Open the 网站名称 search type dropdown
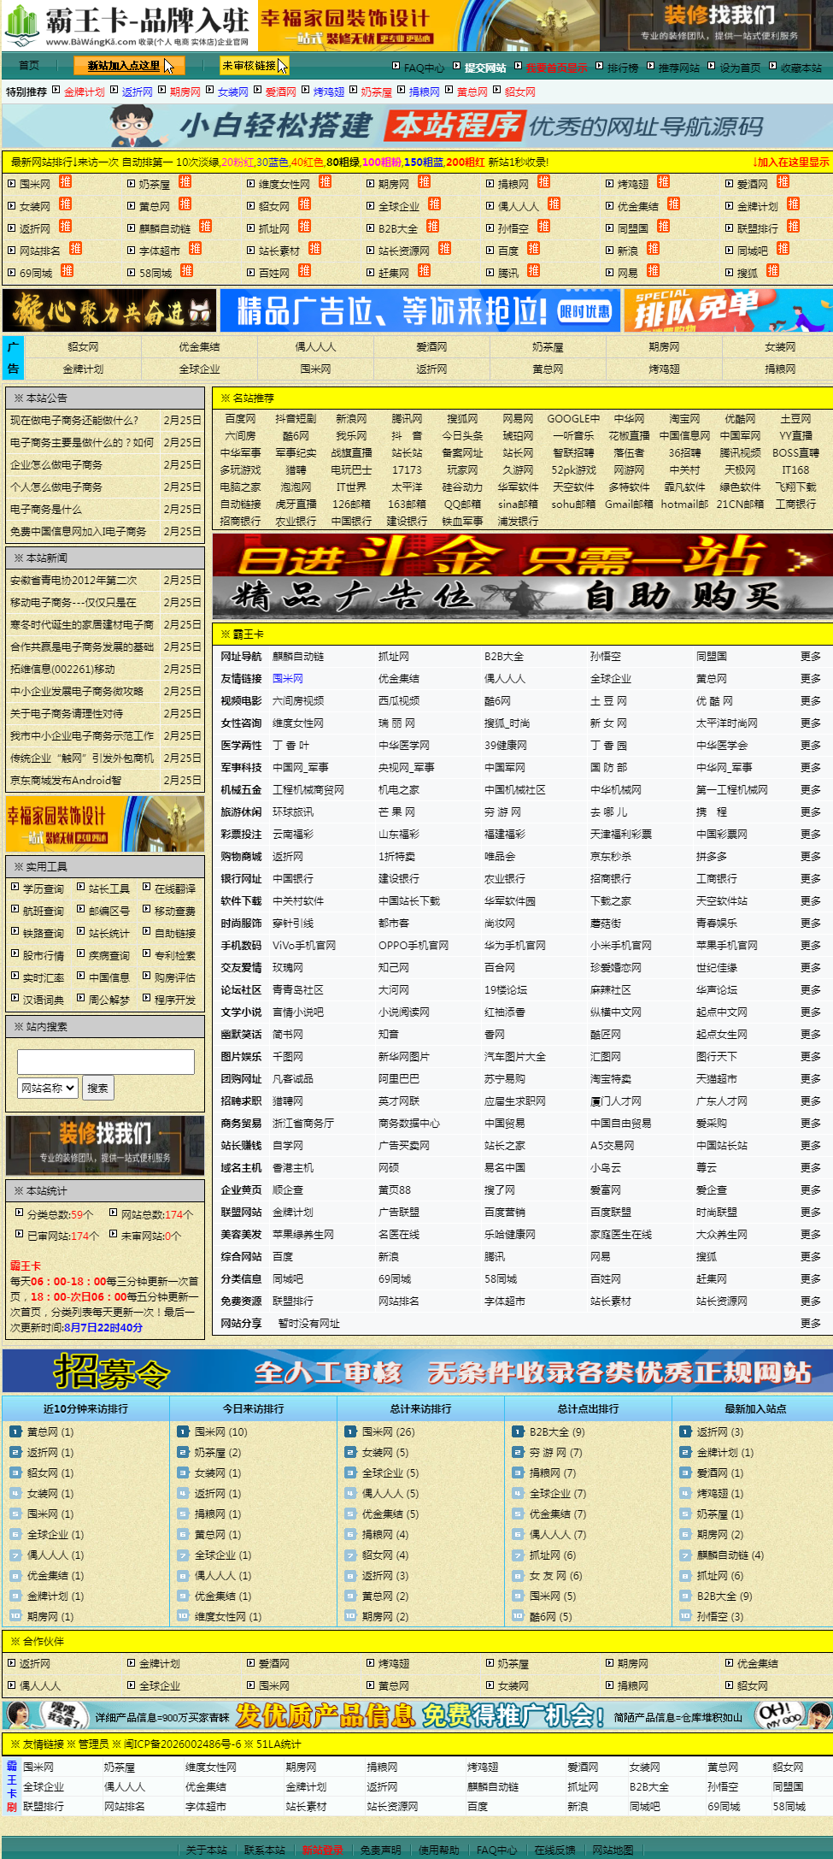Viewport: 833px width, 1859px height. tap(48, 1088)
